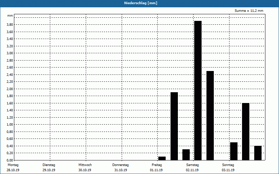
Task: Click the date 03.11.19
Action: tap(228, 170)
